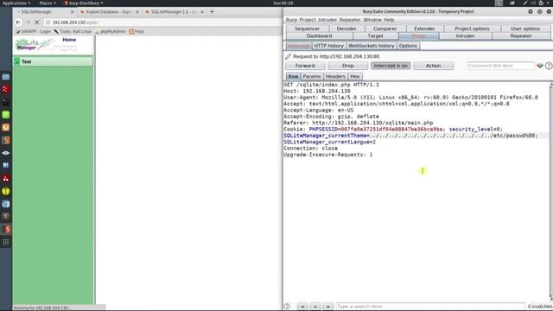Screen dimensions: 553x311
Task: Switch to the Sequencer tab
Action: tap(308, 29)
